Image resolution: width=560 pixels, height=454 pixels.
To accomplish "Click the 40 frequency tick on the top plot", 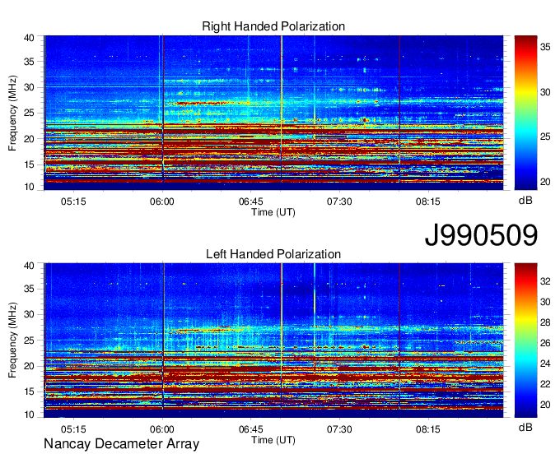I will [29, 38].
